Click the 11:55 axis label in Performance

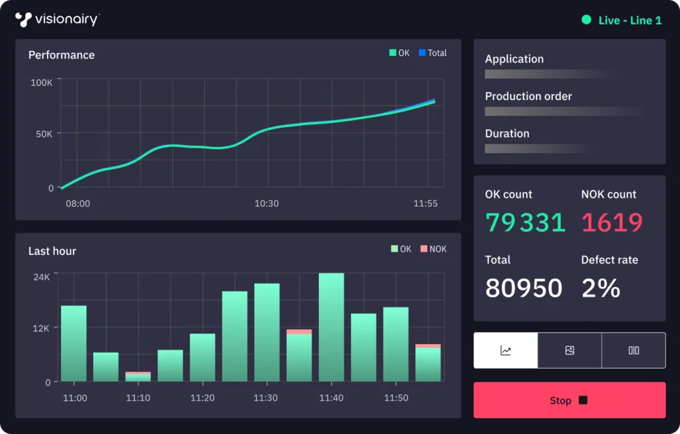pos(426,203)
